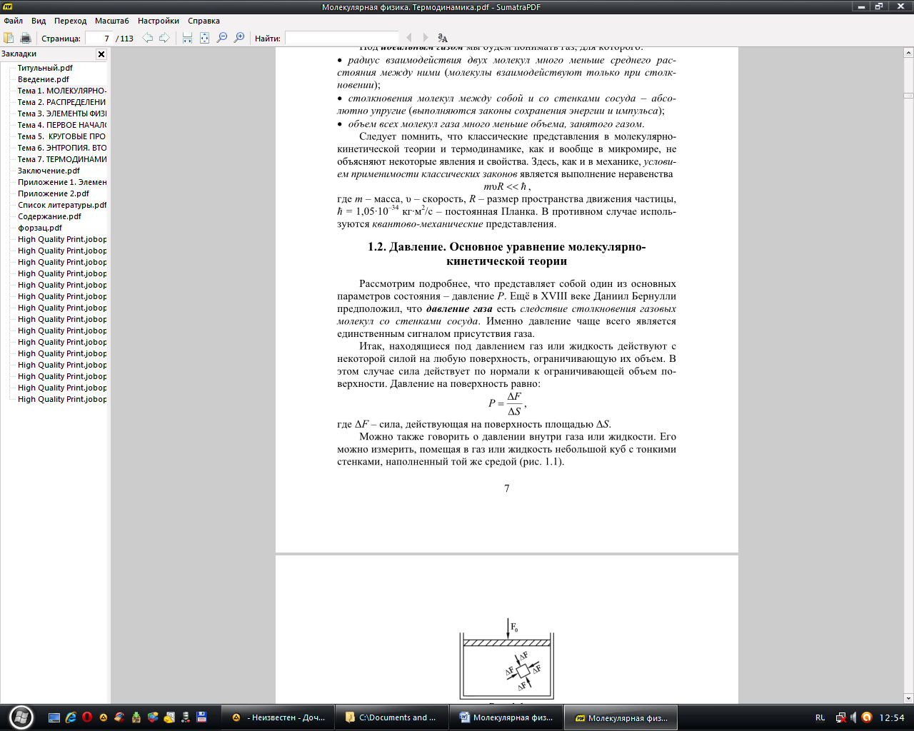Go to previous page arrow icon
Viewport: 914px width, 731px height.
pyautogui.click(x=147, y=38)
